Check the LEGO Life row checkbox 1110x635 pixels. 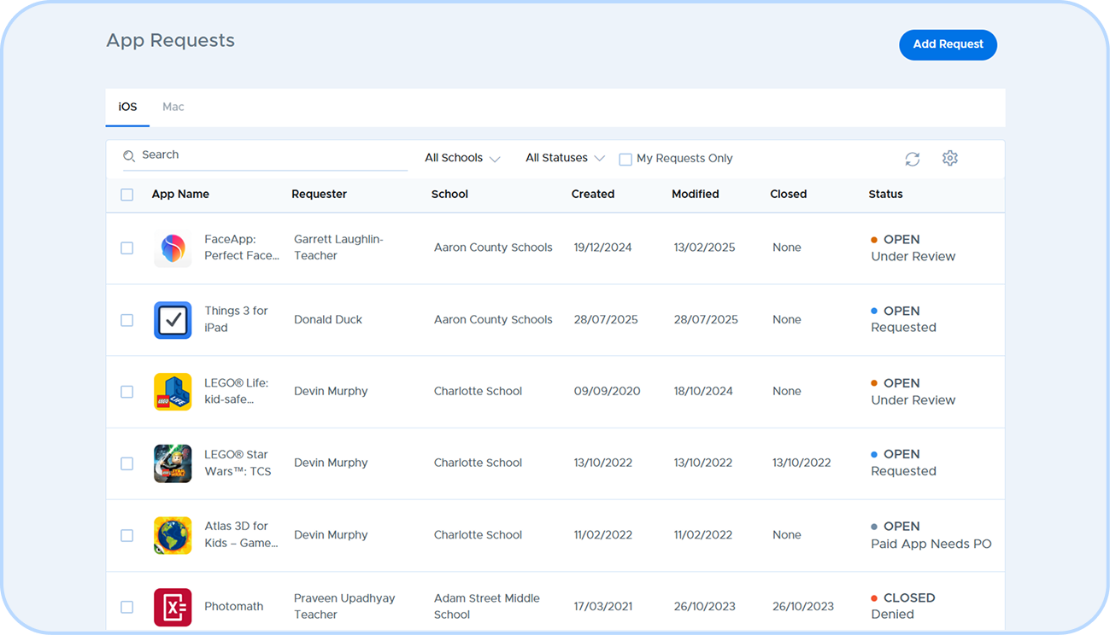click(x=127, y=392)
